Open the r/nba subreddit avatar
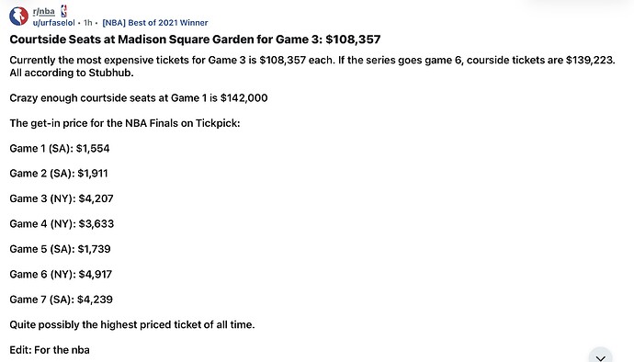Image resolution: width=634 pixels, height=362 pixels. click(x=18, y=17)
